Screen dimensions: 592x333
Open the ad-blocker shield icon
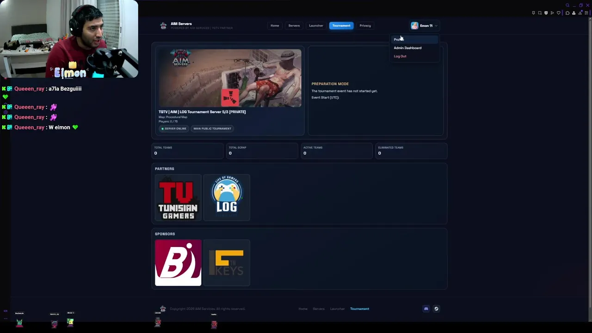click(546, 13)
